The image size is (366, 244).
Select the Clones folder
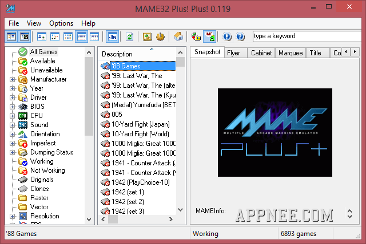[x=39, y=189]
